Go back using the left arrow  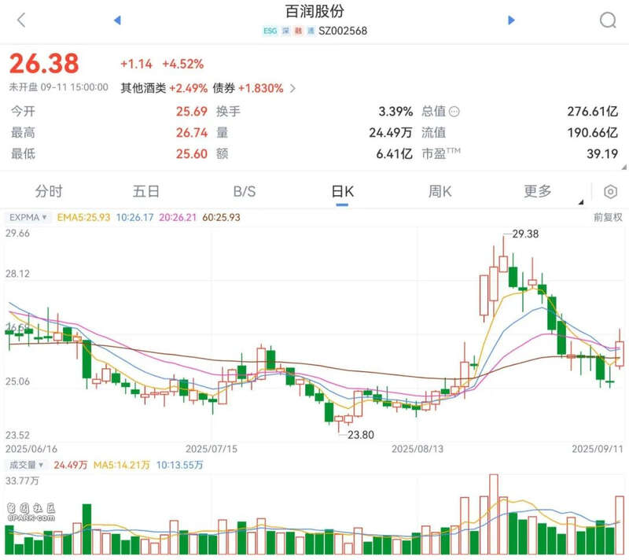21,20
